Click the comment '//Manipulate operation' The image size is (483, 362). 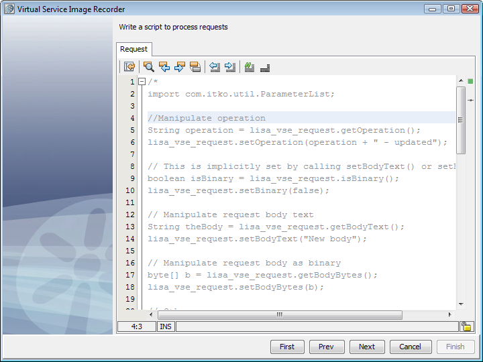coord(207,118)
